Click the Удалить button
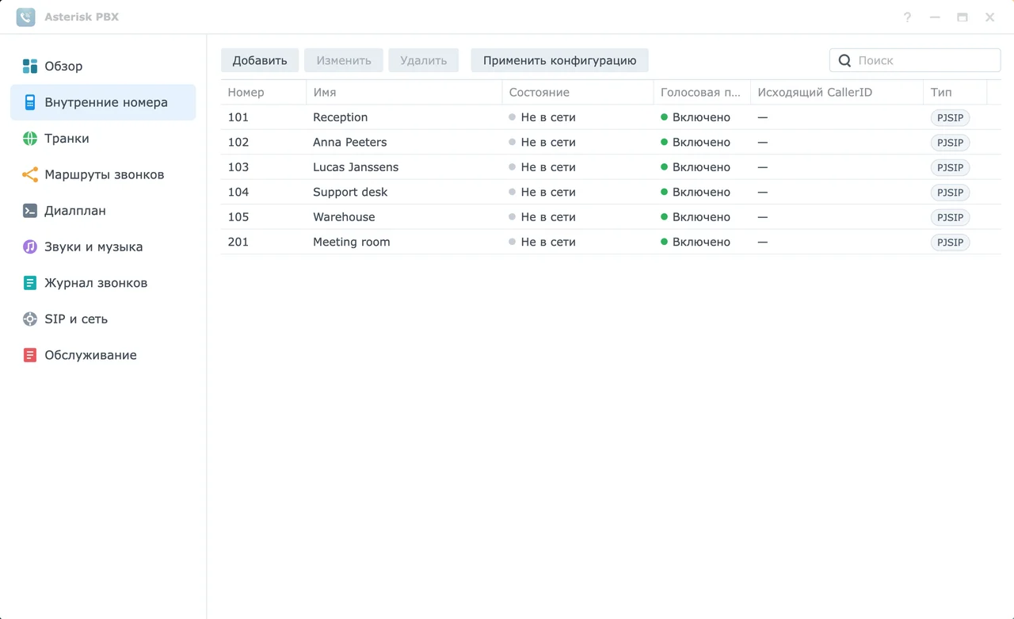The image size is (1014, 619). coord(424,60)
